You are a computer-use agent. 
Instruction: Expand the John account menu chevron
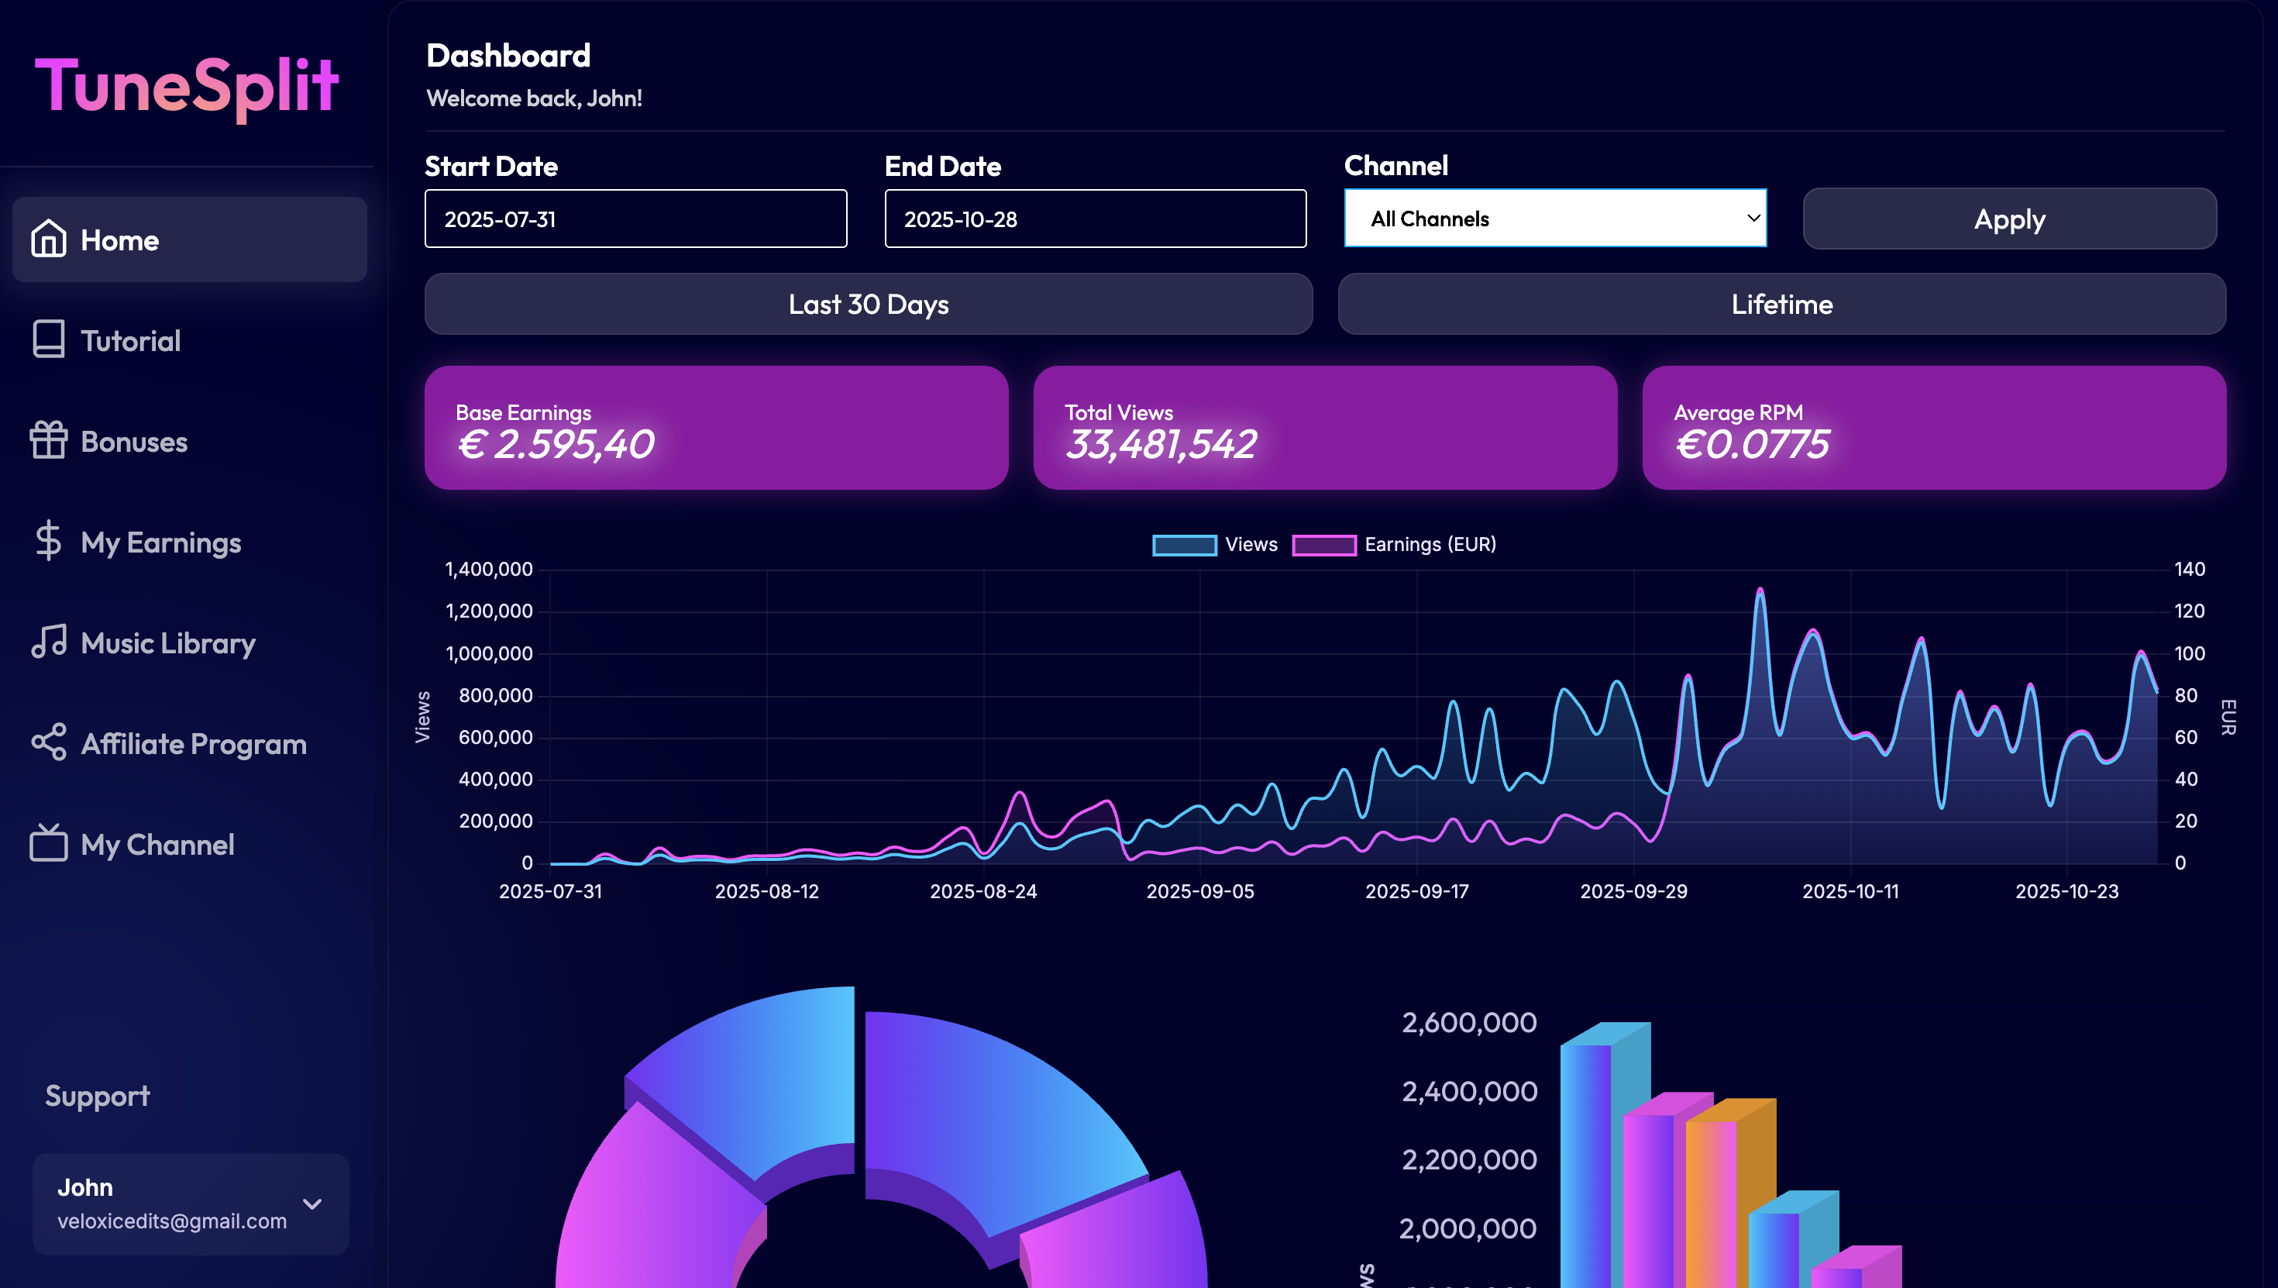pyautogui.click(x=312, y=1204)
